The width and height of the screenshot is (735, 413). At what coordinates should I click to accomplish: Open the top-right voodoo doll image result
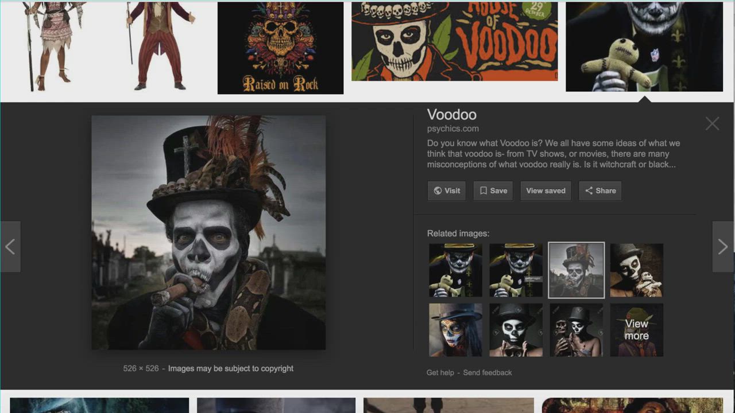(x=644, y=46)
